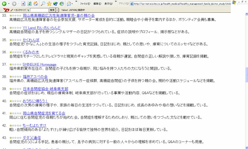
Task: Expand hidden toolbar buttons chevron beside Mail
Action: click(x=76, y=1)
